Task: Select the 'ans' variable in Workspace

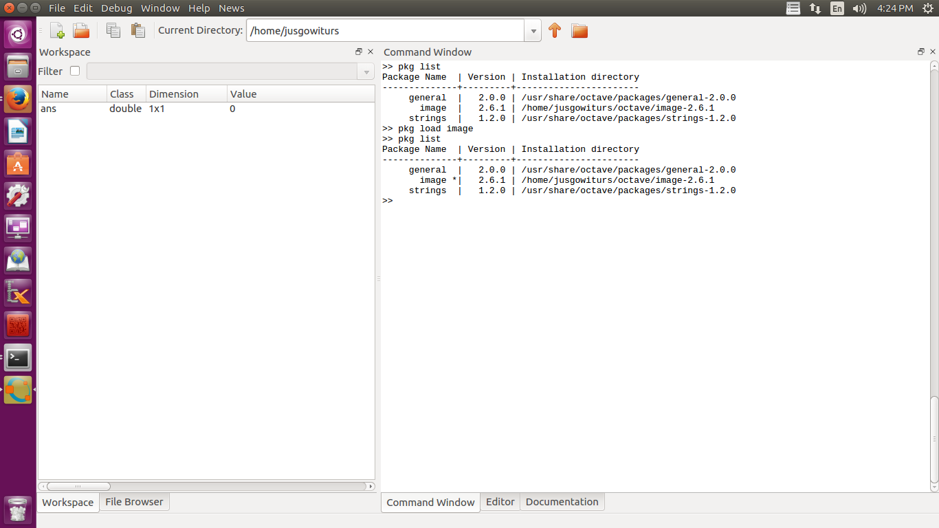Action: (48, 109)
